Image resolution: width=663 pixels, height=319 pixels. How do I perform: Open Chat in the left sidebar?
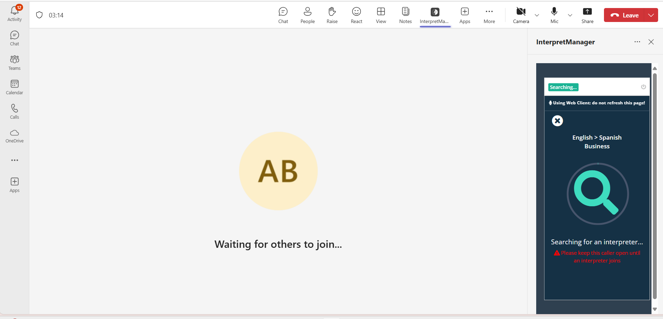pos(14,38)
